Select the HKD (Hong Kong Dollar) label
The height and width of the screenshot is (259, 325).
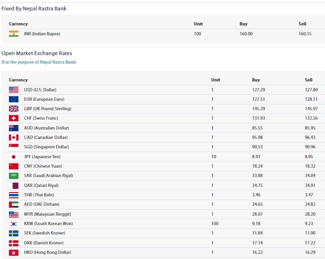tap(48, 252)
